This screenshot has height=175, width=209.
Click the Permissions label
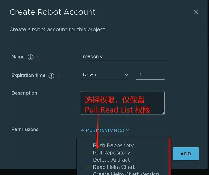pos(25,129)
